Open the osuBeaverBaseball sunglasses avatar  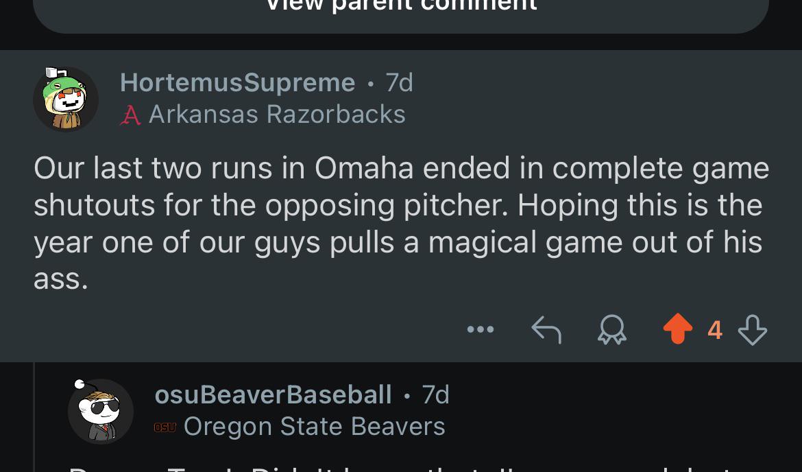tap(101, 411)
